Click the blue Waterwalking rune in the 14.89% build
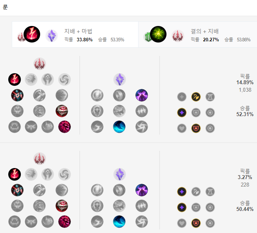 pos(119,127)
